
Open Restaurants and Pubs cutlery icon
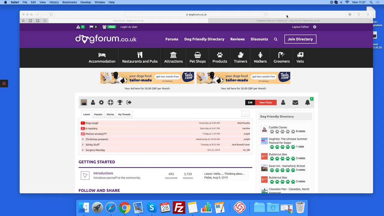[x=140, y=55]
